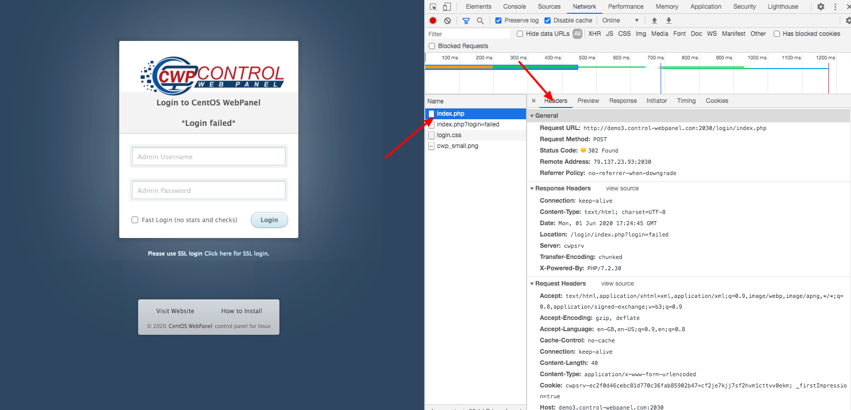View source of Request Headers

tap(617, 284)
